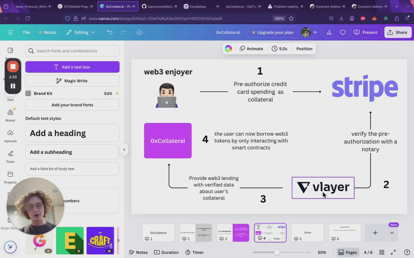This screenshot has width=414, height=258.
Task: Open the help question mark icon
Action: coord(407,252)
